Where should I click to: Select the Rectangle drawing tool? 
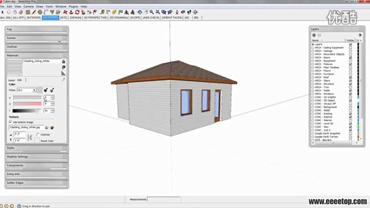[28, 12]
